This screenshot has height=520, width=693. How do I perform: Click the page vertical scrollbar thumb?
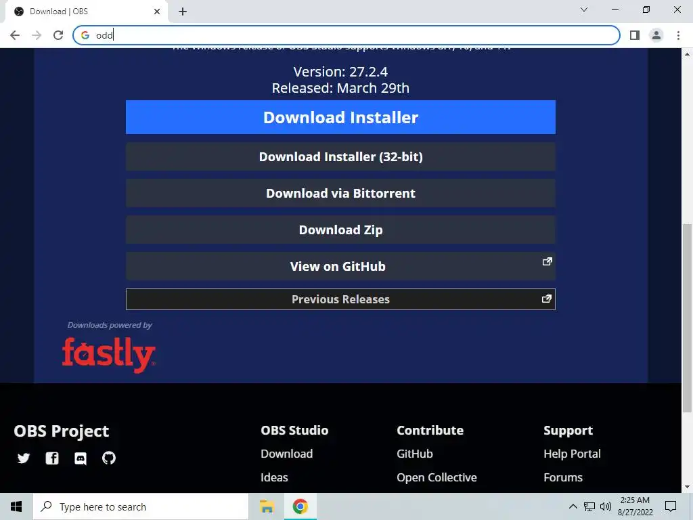687,318
